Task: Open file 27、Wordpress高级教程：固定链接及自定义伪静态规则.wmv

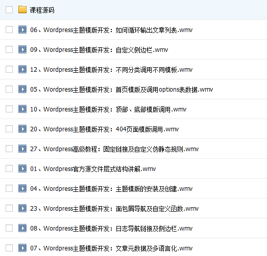Action: coord(114,149)
